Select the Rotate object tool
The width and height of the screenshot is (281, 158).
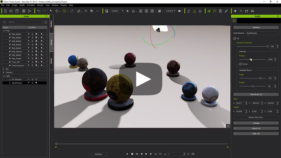pyautogui.click(x=64, y=11)
